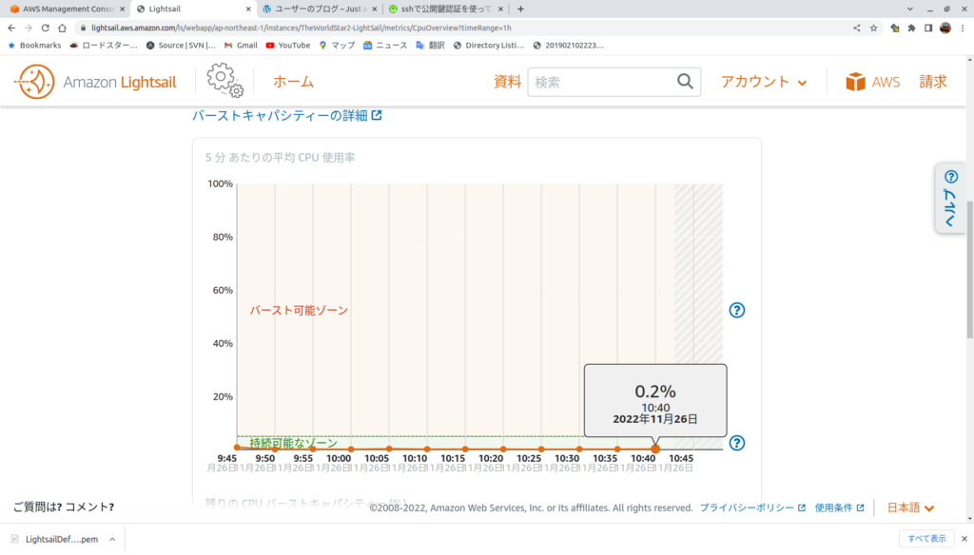Go to browser home page
This screenshot has width=974, height=555.
[x=62, y=28]
